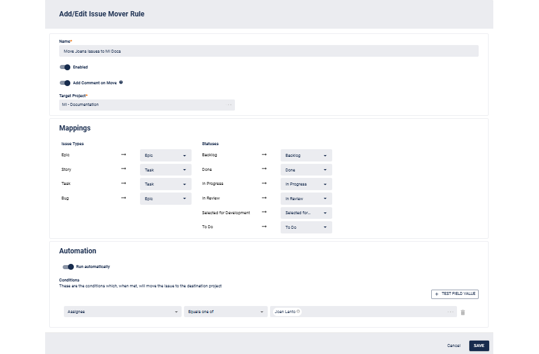Click TEST FIELD VALUE button

pos(455,294)
